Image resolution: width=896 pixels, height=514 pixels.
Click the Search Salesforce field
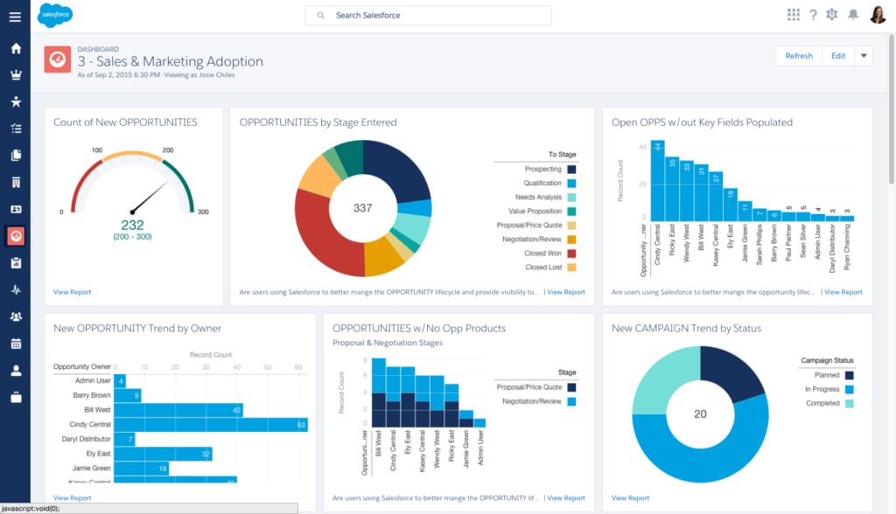pyautogui.click(x=428, y=16)
